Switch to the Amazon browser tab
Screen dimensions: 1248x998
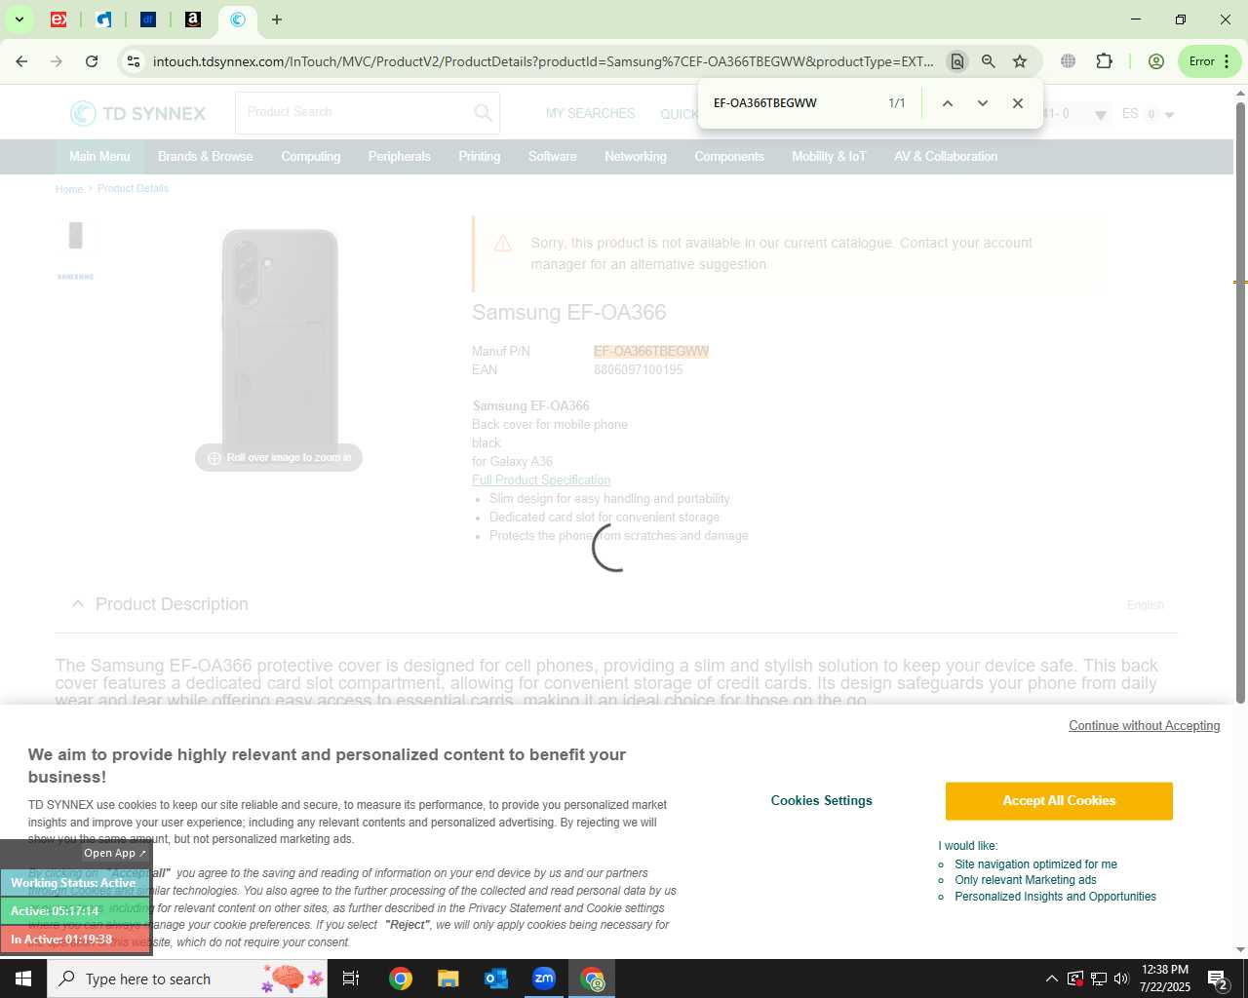click(193, 19)
